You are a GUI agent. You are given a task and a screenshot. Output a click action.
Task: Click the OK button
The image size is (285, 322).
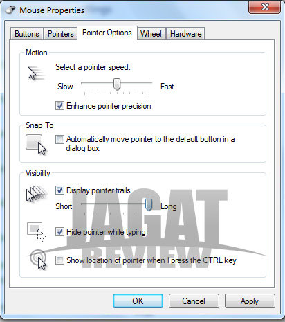[138, 301]
